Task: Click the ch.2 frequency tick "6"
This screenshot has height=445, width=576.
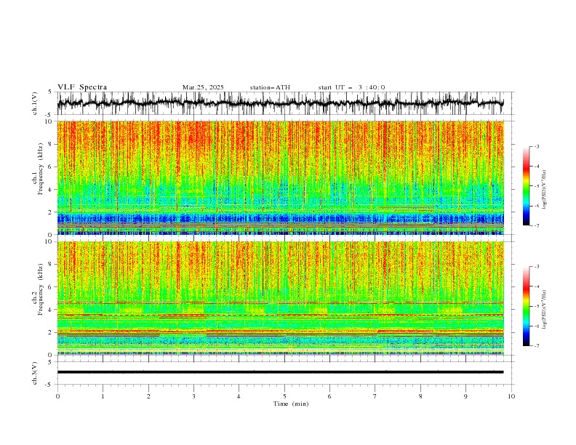Action: coord(52,287)
